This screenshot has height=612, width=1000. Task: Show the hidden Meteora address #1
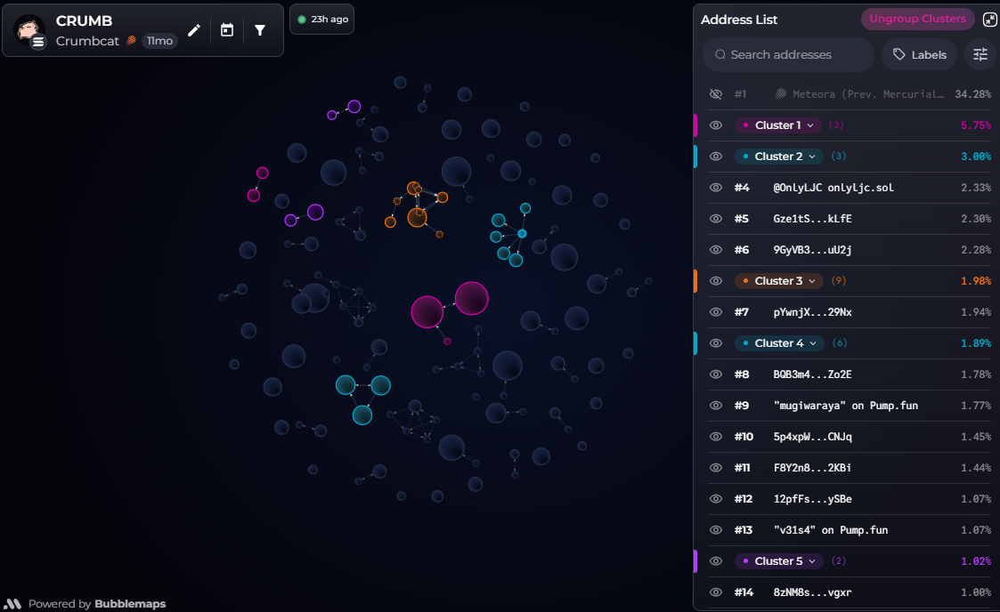pos(716,94)
